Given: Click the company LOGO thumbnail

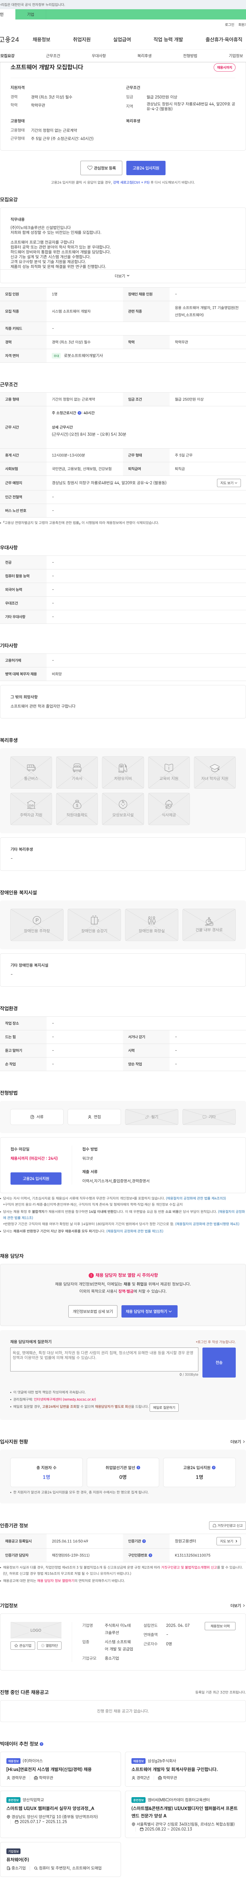Looking at the screenshot, I should click(x=36, y=1630).
